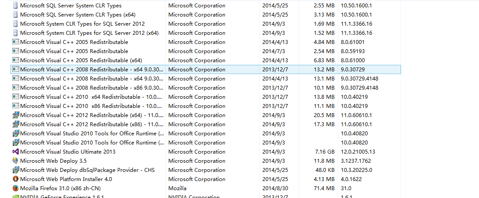This screenshot has height=198, width=479.
Task: Select Microsoft Visual C++ 2012 Redistributable (x64) name
Action: [92, 115]
